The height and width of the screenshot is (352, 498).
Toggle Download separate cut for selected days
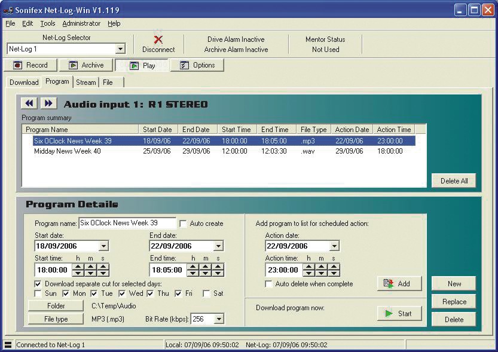38,284
